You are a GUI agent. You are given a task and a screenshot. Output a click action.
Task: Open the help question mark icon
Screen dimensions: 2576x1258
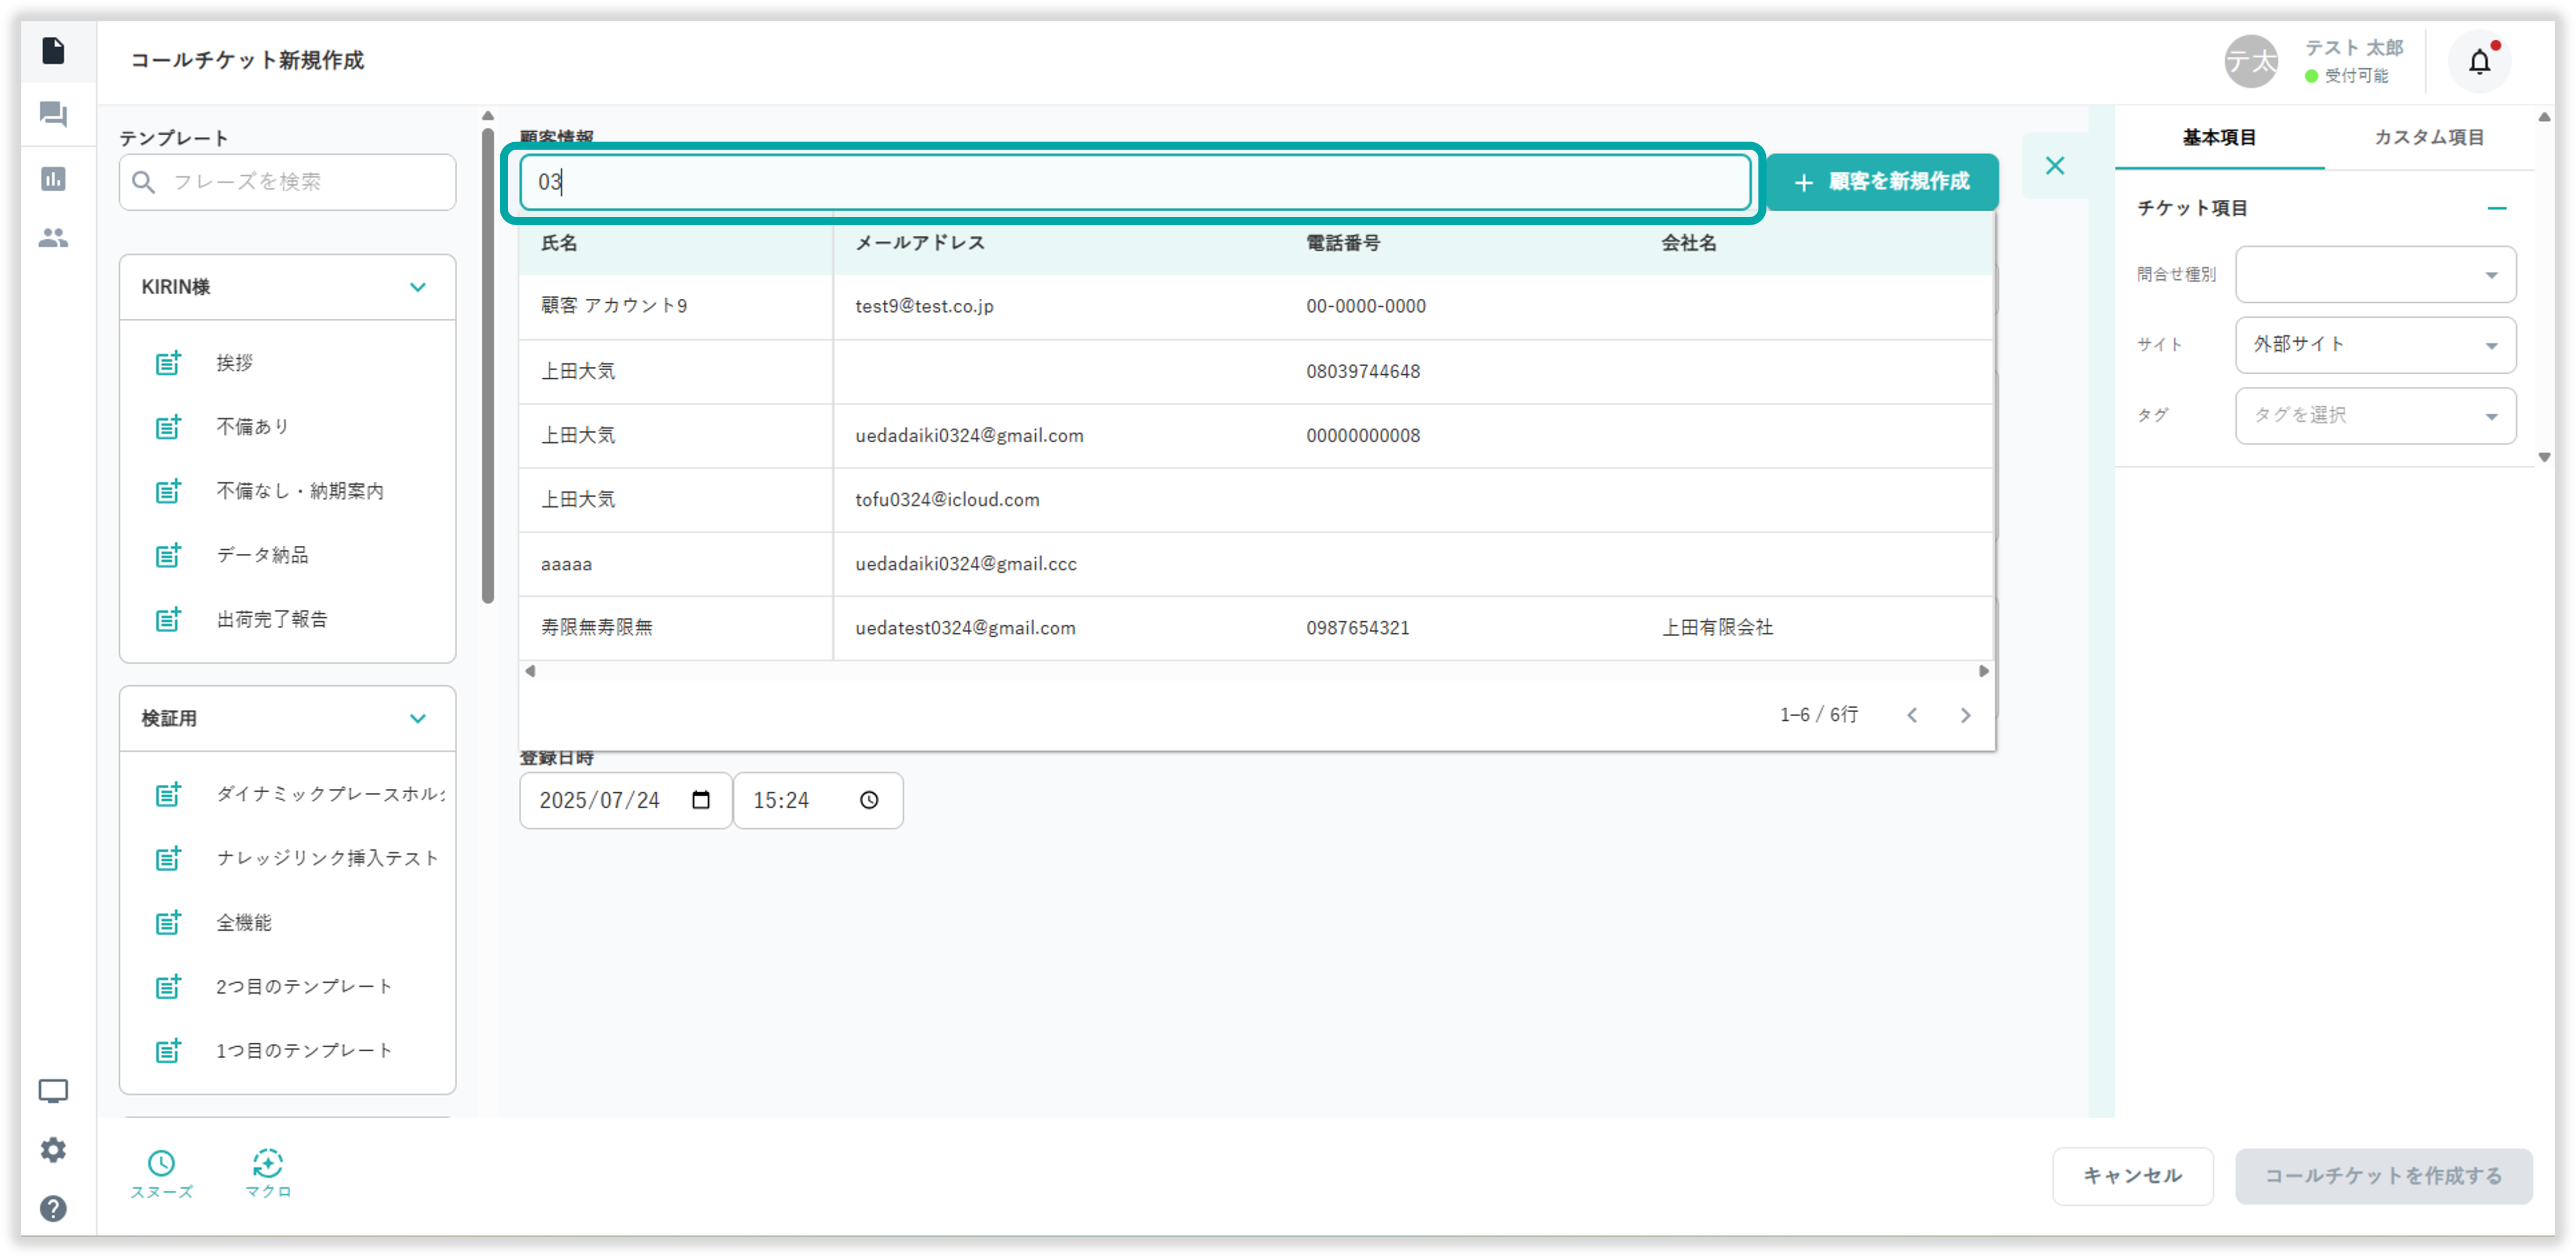(x=53, y=1208)
